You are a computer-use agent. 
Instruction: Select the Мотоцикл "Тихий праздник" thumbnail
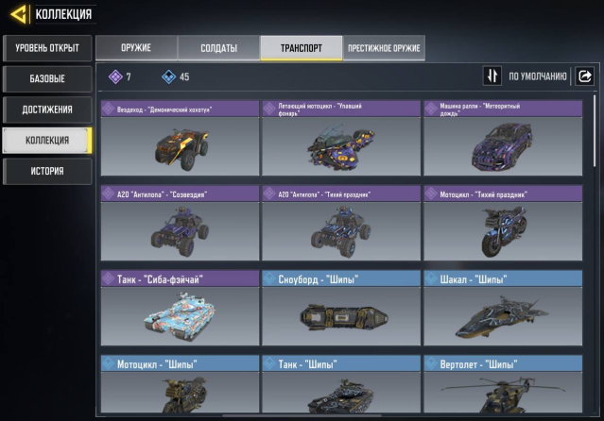(503, 231)
